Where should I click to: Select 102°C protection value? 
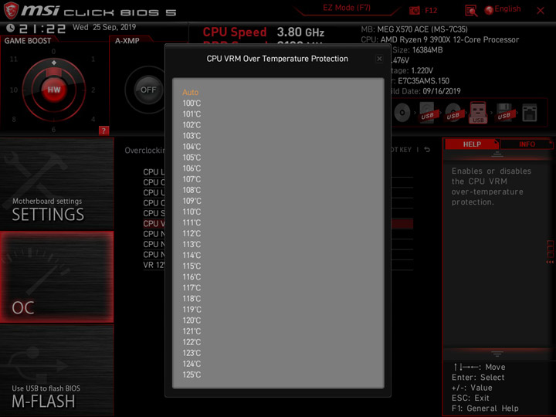tap(192, 125)
